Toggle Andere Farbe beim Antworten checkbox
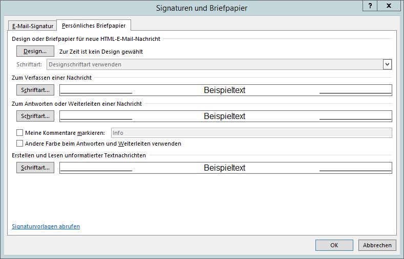Image resolution: width=404 pixels, height=259 pixels. (x=20, y=144)
